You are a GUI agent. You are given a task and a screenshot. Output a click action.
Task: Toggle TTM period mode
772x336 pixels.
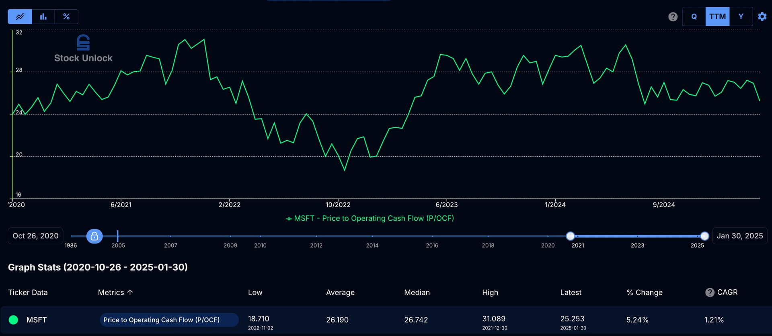click(717, 16)
